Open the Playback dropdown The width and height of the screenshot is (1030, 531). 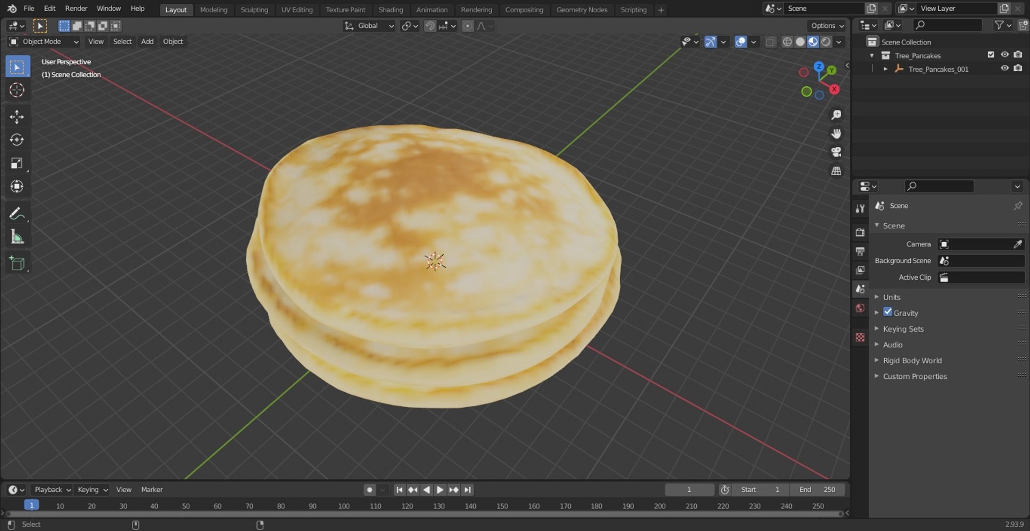(52, 490)
